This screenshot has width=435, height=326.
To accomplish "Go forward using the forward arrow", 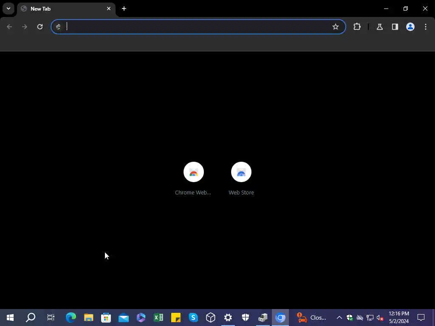I will pos(25,27).
